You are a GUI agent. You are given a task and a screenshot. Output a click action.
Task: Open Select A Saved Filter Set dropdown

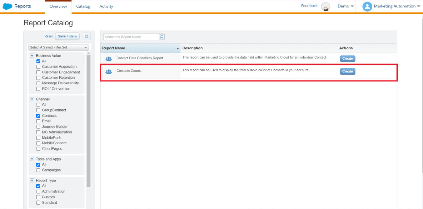(x=59, y=47)
